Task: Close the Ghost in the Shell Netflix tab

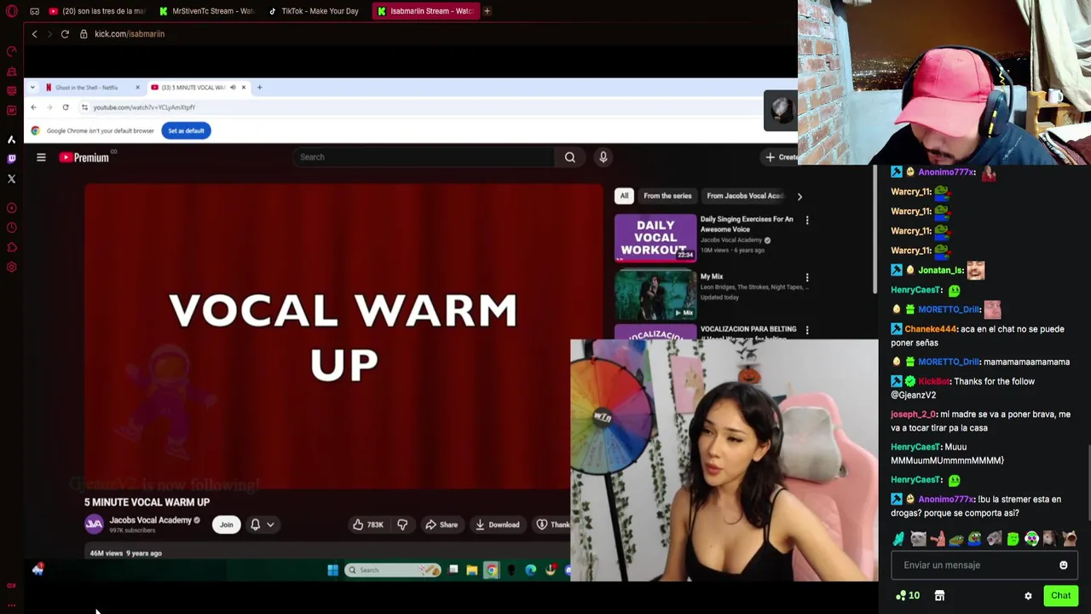Action: (x=137, y=87)
